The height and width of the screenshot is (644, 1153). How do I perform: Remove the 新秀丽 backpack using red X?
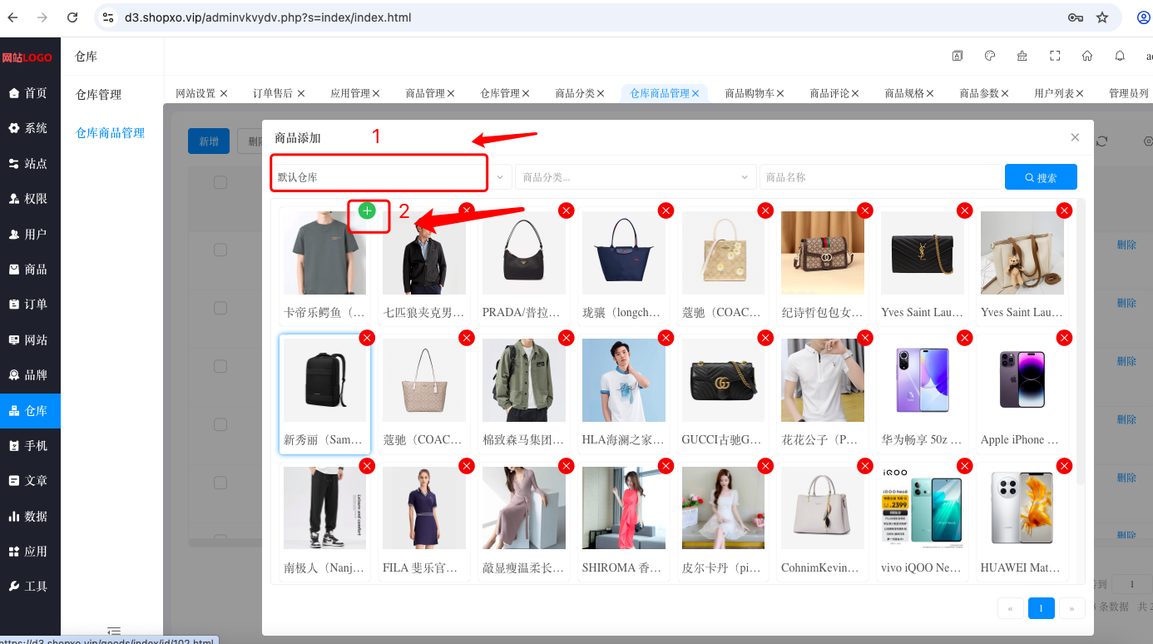point(367,338)
